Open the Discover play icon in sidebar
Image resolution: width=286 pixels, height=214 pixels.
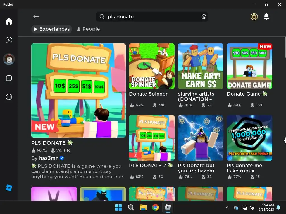coord(9,40)
